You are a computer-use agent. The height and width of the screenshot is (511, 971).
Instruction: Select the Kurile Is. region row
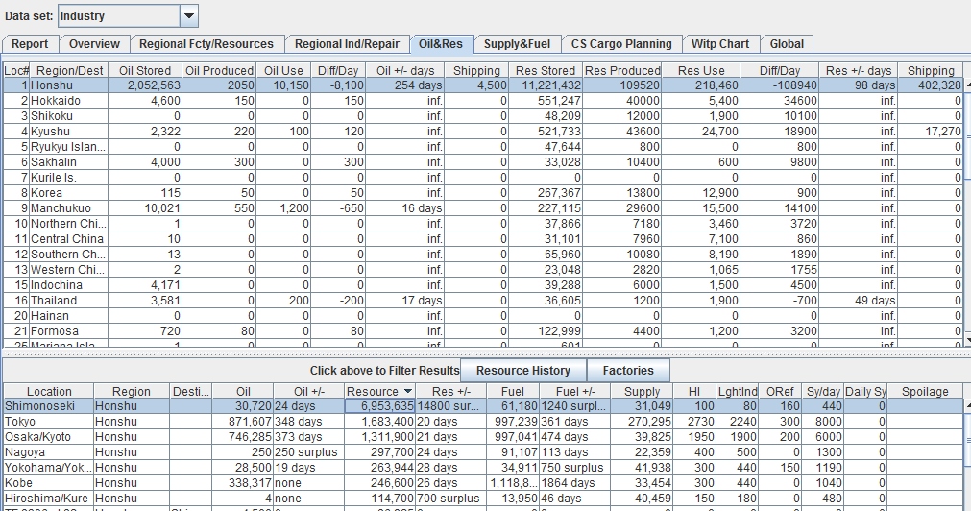[x=483, y=177]
